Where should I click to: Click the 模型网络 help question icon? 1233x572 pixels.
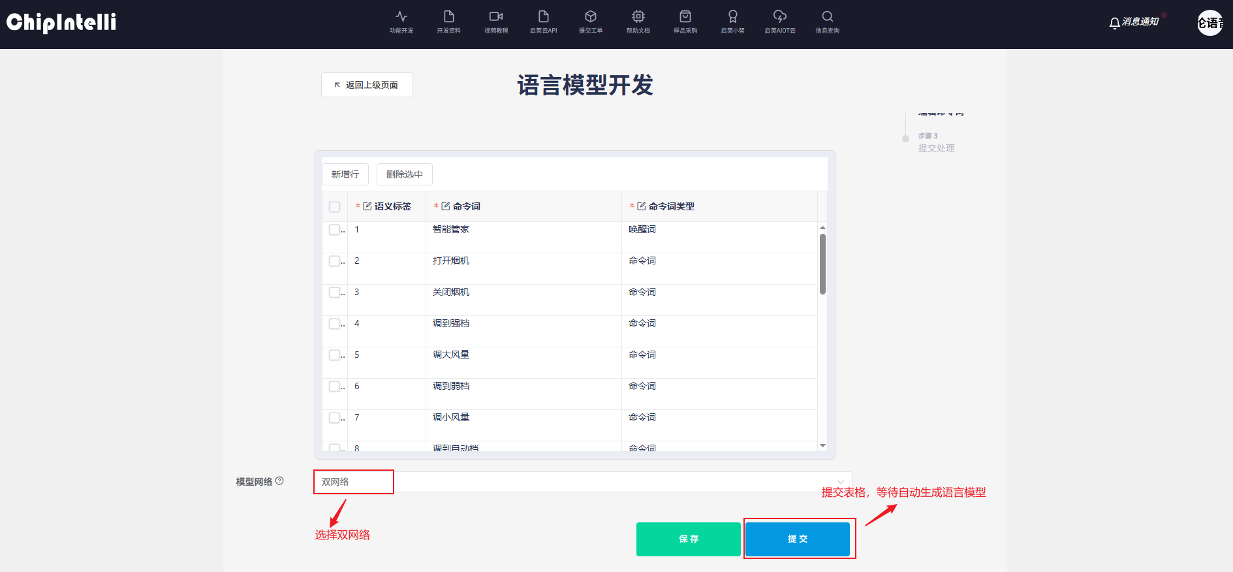(x=279, y=481)
